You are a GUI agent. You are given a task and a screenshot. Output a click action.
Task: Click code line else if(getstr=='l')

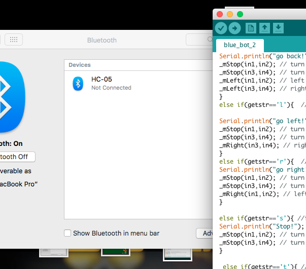(256, 105)
